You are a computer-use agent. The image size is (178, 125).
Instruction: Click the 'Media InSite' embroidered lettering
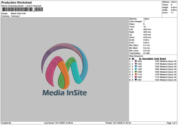tap(65, 93)
